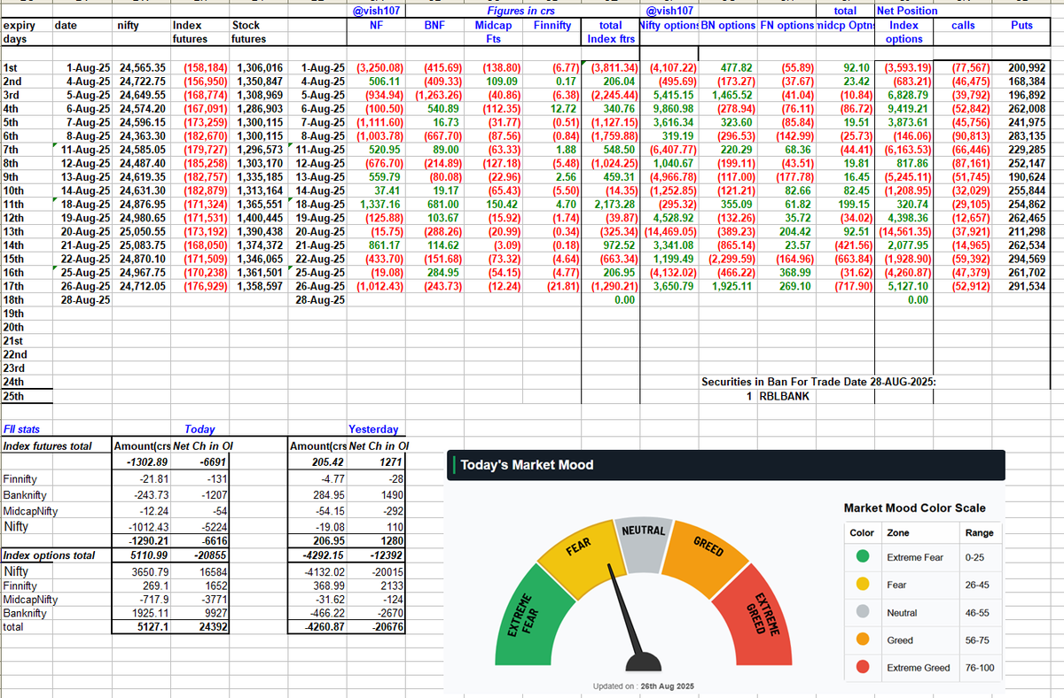Viewport: 1064px width, 698px height.
Task: Select midcap futures value 150.42
Action: pos(505,205)
